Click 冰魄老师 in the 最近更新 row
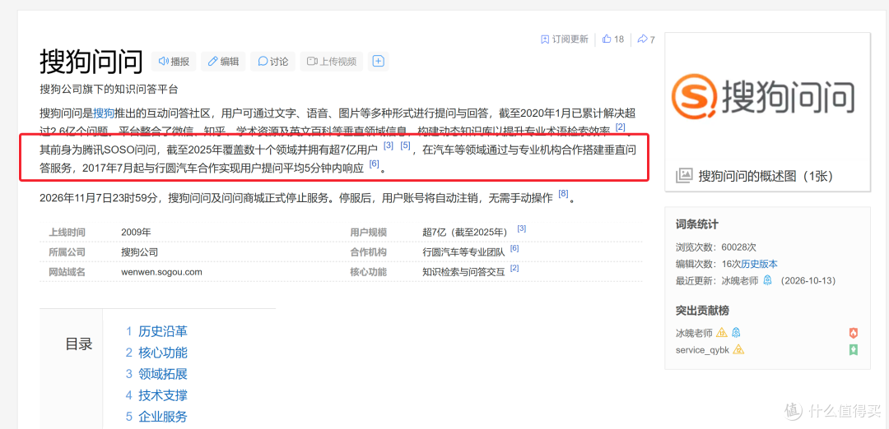The width and height of the screenshot is (889, 429). pyautogui.click(x=740, y=281)
